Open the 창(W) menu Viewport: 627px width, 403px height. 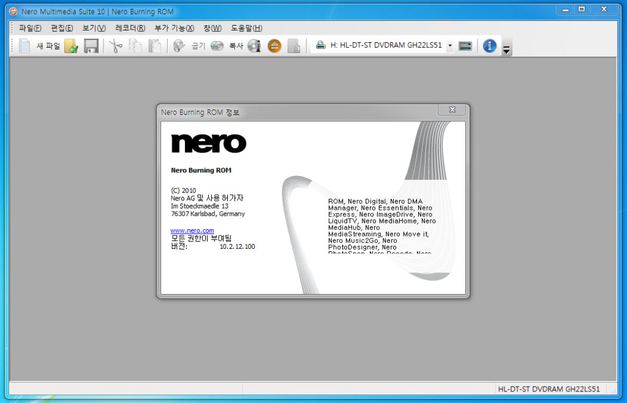click(212, 28)
